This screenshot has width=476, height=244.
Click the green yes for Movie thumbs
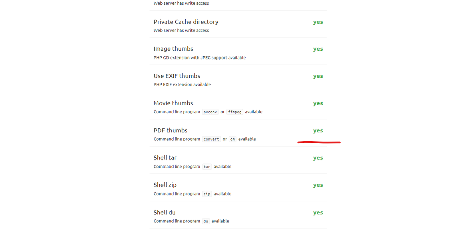click(318, 103)
